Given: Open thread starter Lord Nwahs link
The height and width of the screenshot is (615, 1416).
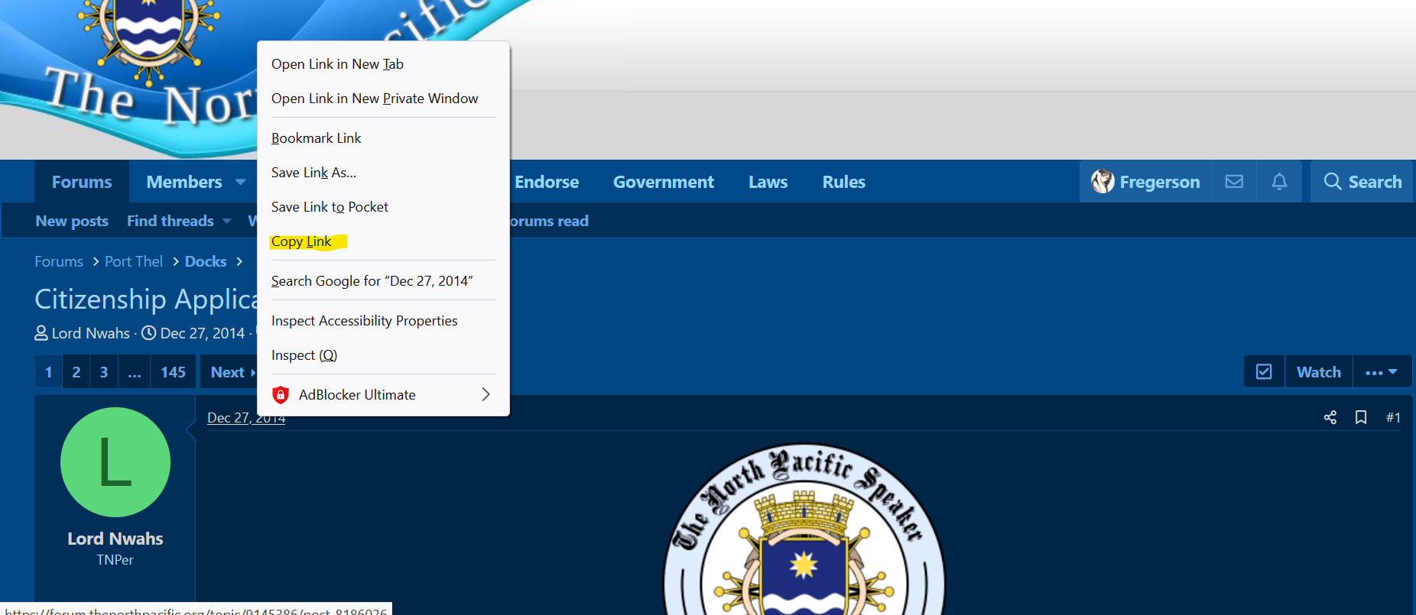Looking at the screenshot, I should tap(91, 333).
